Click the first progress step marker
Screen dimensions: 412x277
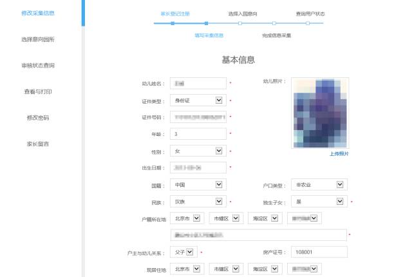pos(173,23)
